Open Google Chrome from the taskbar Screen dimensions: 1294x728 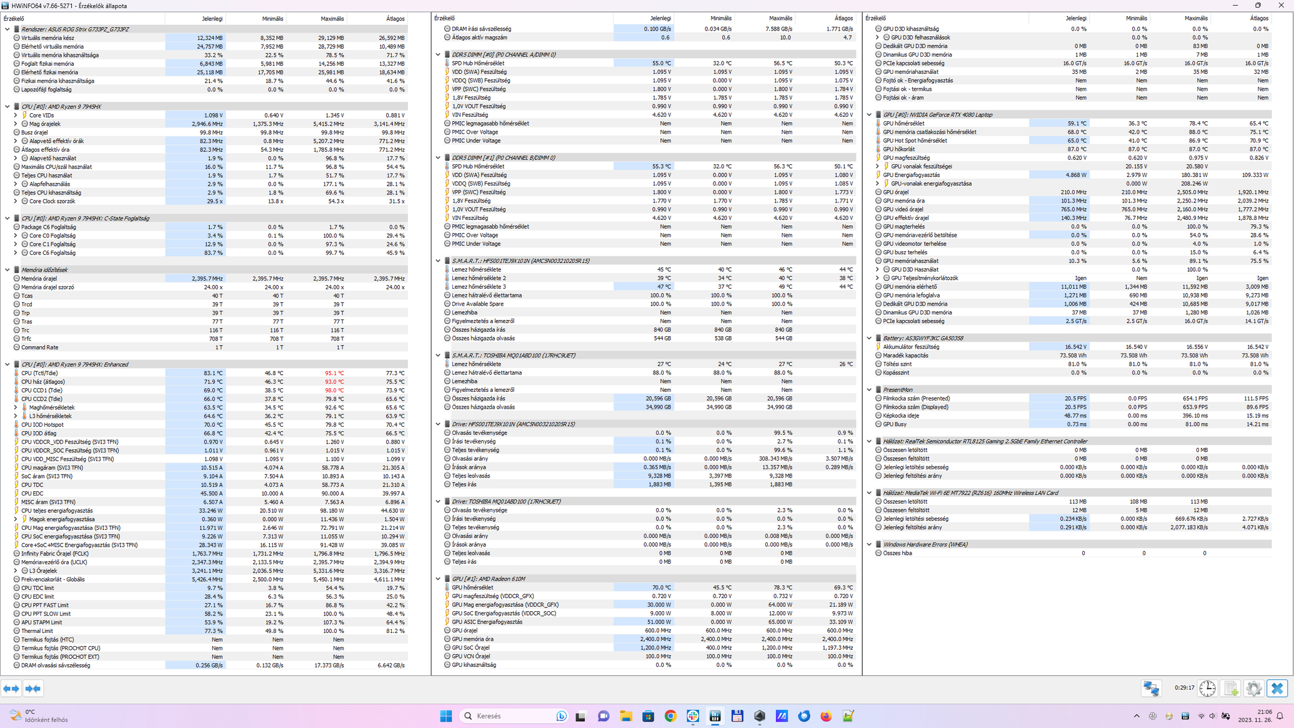pyautogui.click(x=670, y=716)
